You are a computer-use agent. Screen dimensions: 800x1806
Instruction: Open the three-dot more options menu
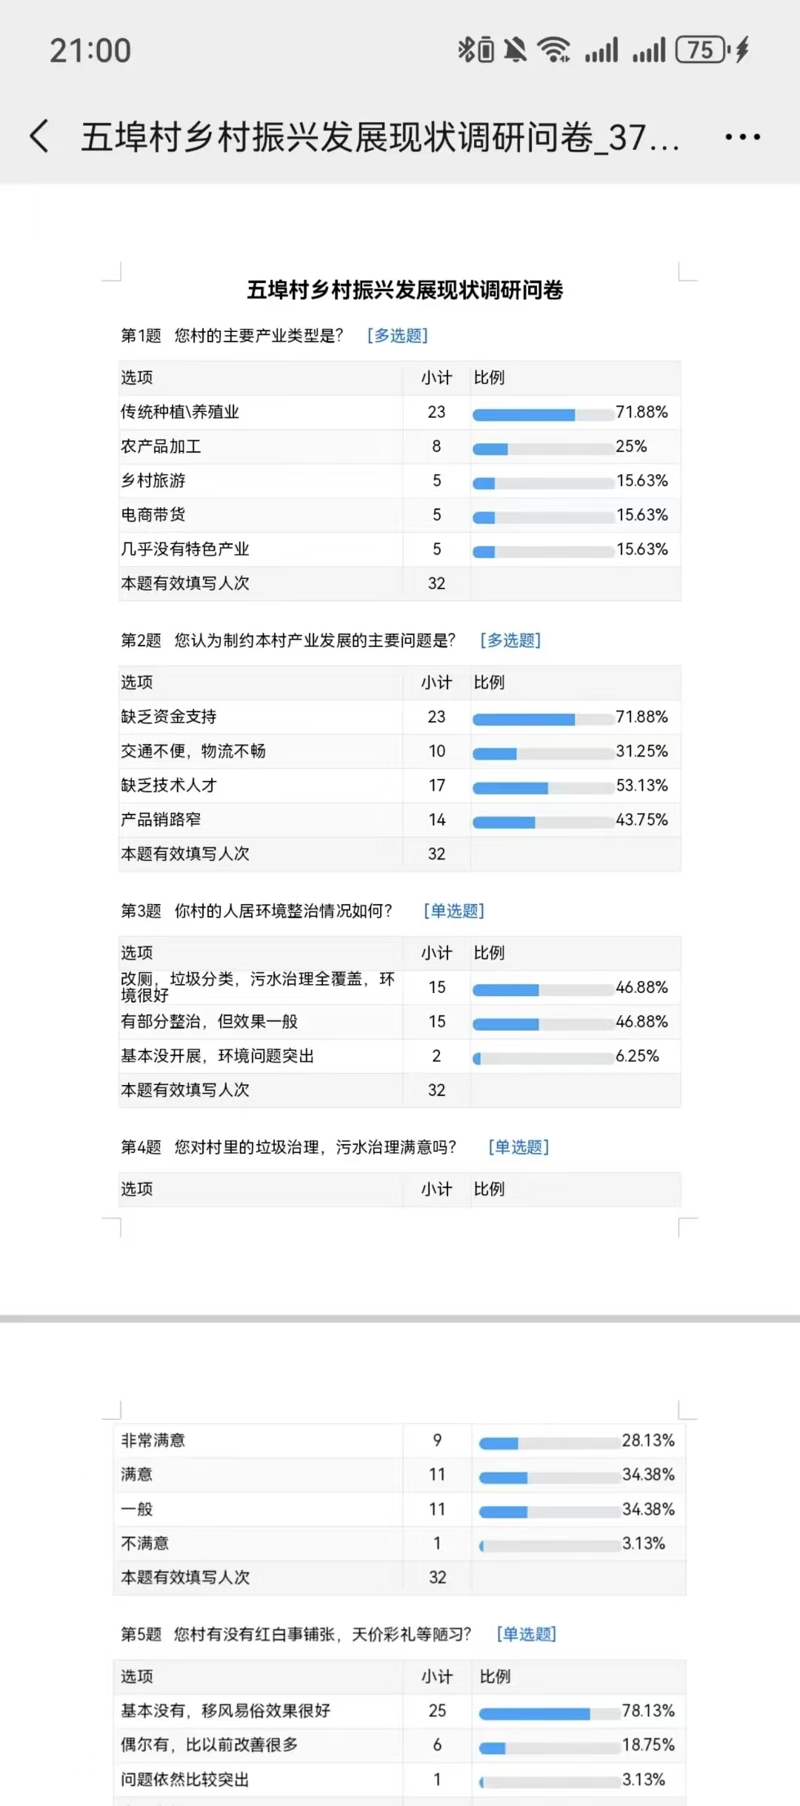click(742, 137)
